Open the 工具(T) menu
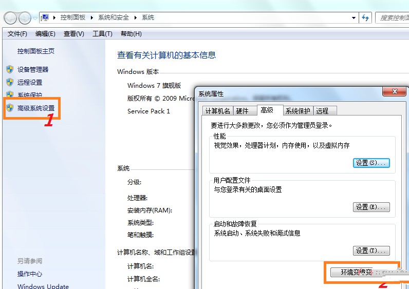Viewport: 409px width, 289px height. [x=102, y=34]
